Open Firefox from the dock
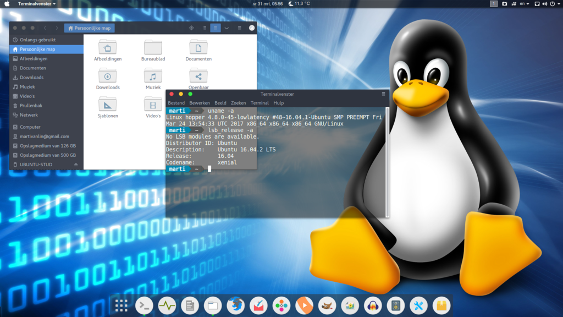563x317 pixels. [x=235, y=305]
